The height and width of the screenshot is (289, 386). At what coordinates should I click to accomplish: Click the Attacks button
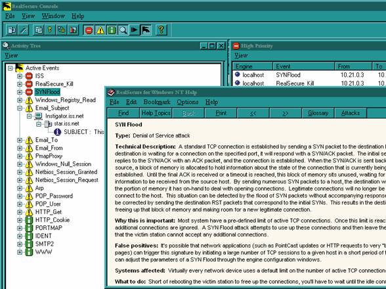351,113
